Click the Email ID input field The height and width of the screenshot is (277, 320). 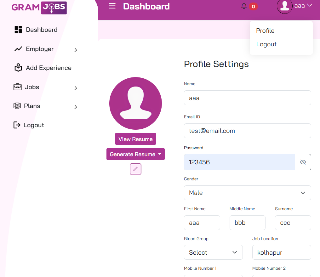(247, 131)
